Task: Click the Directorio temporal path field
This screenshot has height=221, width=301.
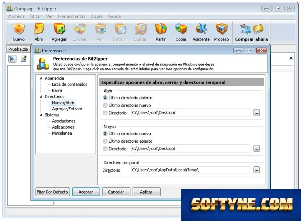Action: 190,170
